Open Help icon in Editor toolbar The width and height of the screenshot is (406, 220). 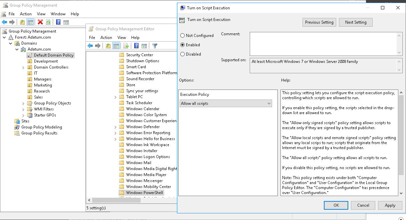click(x=136, y=46)
